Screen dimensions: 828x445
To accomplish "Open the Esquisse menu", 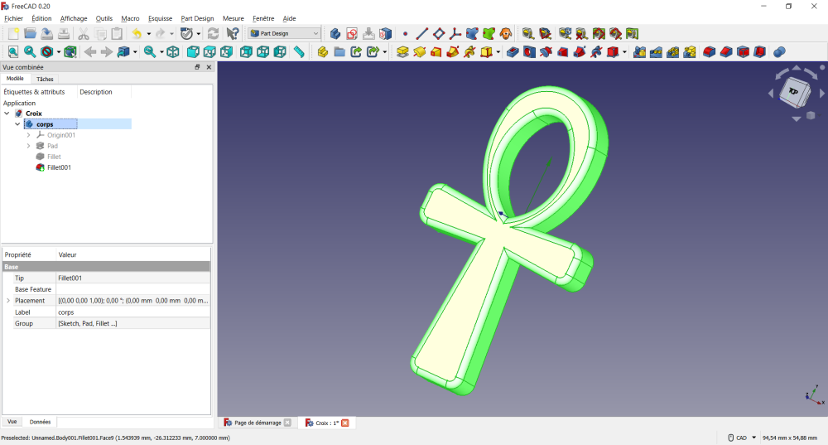I will (160, 18).
